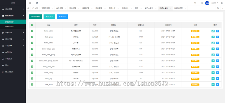This screenshot has height=103, width=225.
Task: Click the optimize icon for think_auth_group
Action: pyautogui.click(x=213, y=55)
